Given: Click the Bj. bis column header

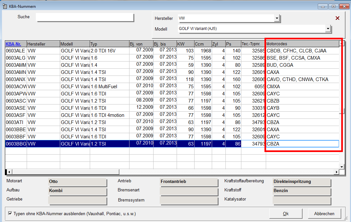Looking at the screenshot, I should [x=165, y=44].
